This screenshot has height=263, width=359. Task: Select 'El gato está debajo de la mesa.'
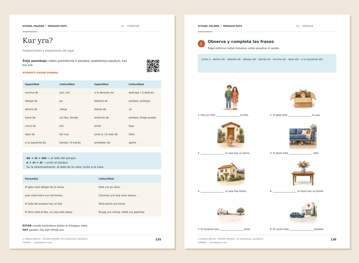(x=59, y=187)
